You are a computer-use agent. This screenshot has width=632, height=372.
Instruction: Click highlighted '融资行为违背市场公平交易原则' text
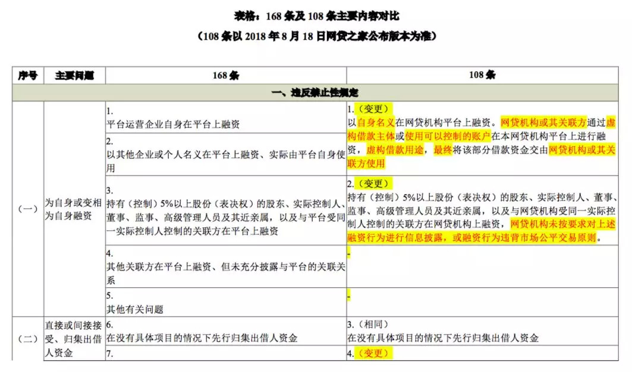pyautogui.click(x=529, y=238)
